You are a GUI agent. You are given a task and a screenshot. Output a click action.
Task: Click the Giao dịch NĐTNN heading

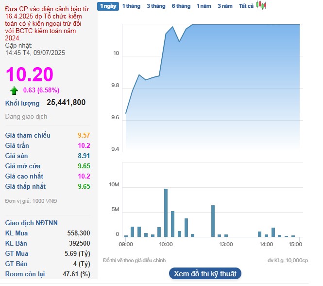coord(31,223)
